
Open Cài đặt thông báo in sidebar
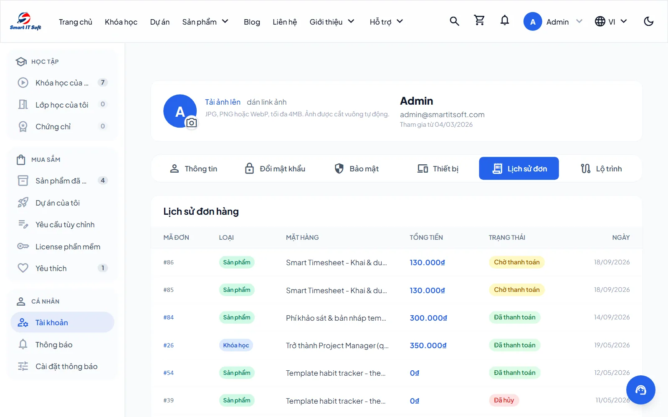[x=63, y=366]
